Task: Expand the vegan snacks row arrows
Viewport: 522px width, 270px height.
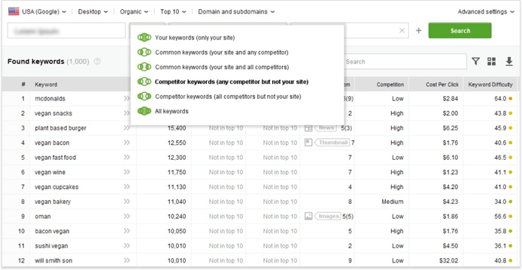Action: (x=126, y=113)
